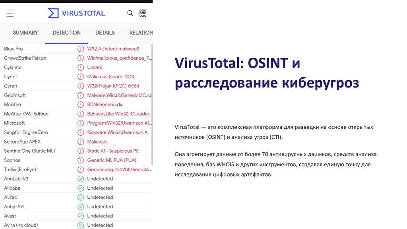Select Program:Win32/Uwamson.A detection
The height and width of the screenshot is (229, 407).
pyautogui.click(x=120, y=123)
